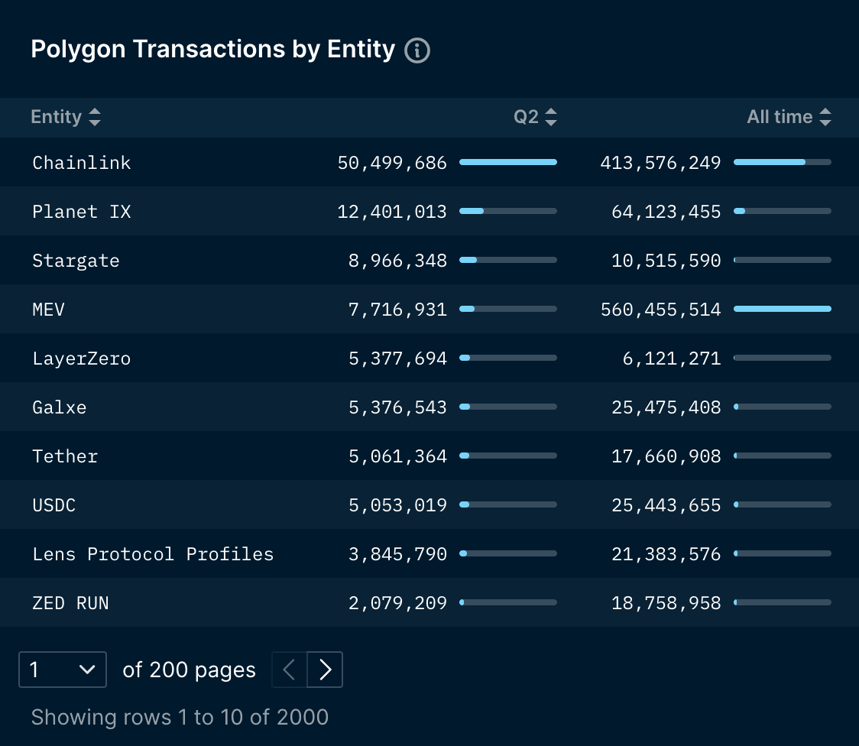Click the All time column header

pyautogui.click(x=780, y=117)
